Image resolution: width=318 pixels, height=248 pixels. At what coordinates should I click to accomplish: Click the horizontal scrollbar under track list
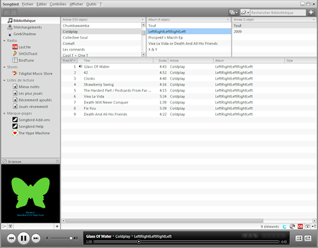[164, 221]
